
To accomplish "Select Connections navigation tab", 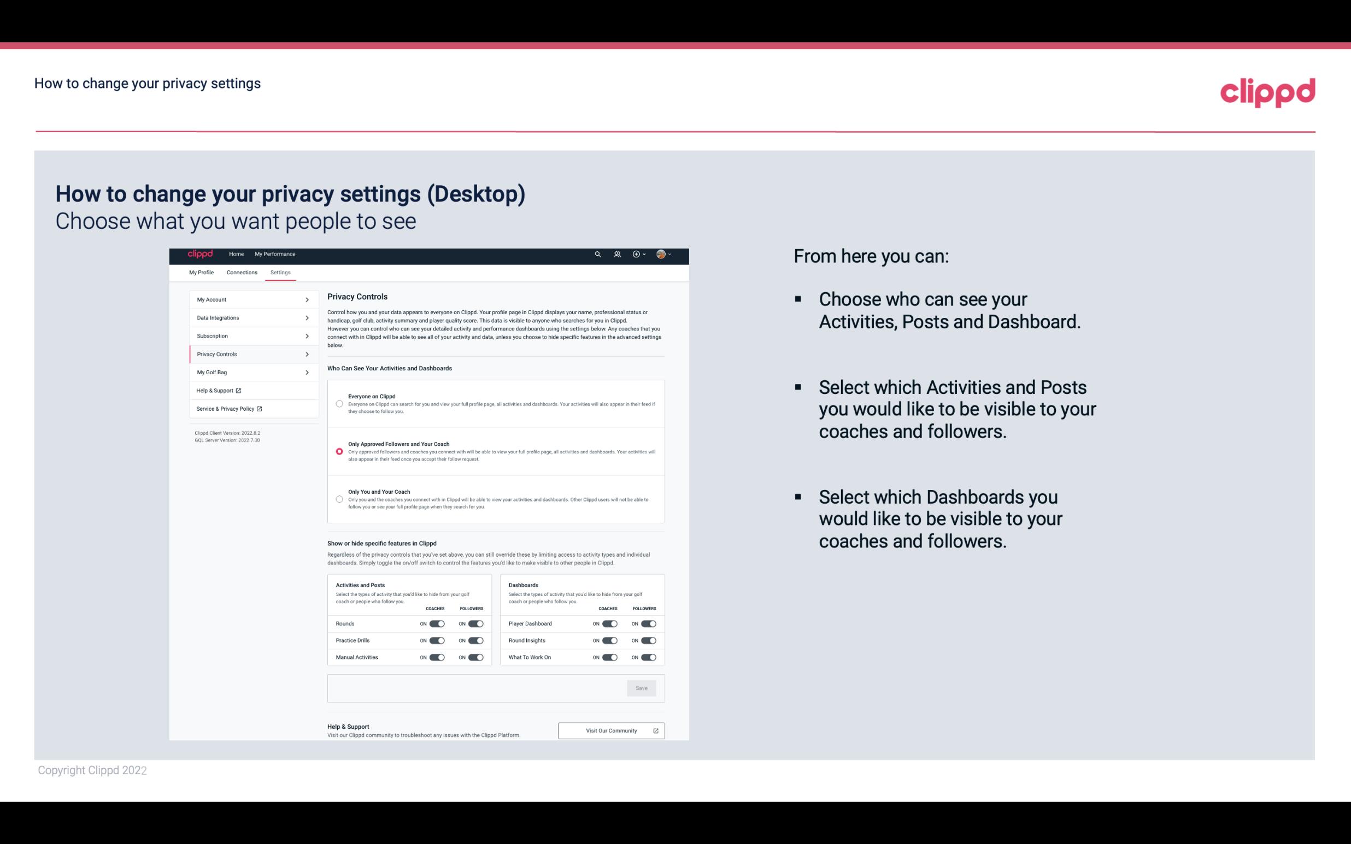I will pos(241,272).
